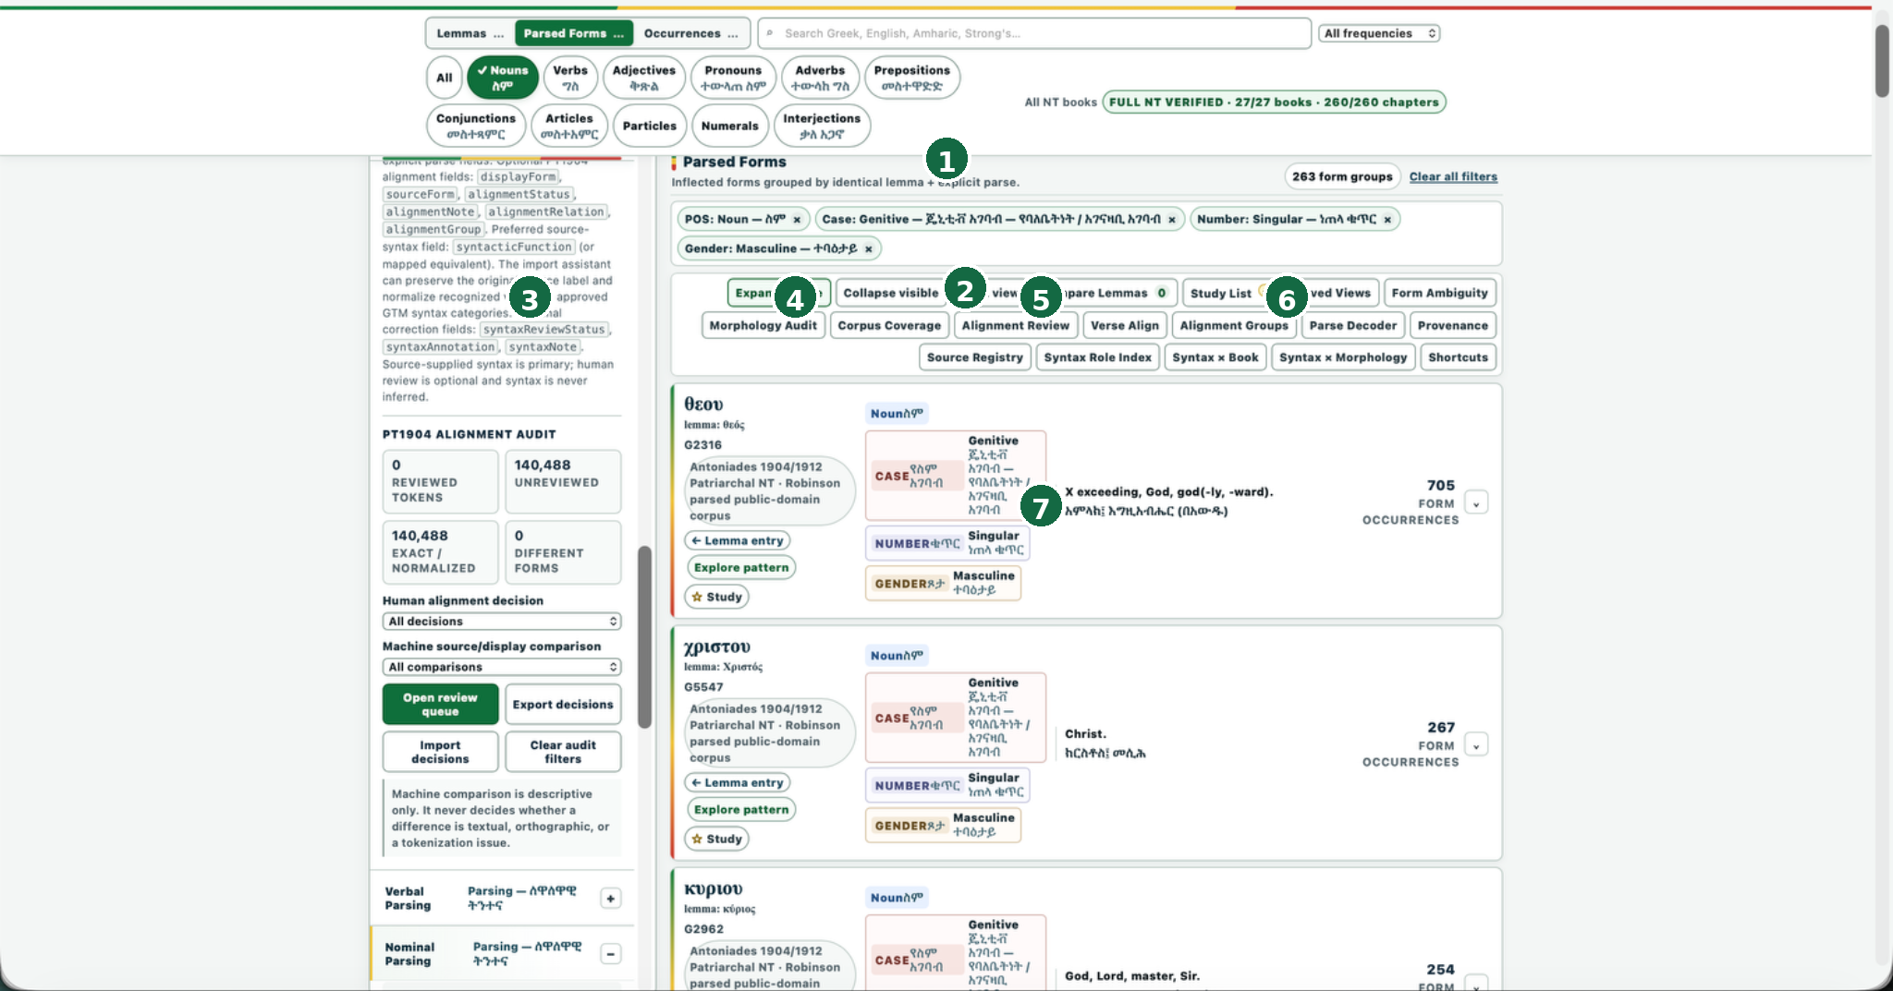Collapse the Nominal Parsing section
The height and width of the screenshot is (991, 1893).
click(610, 954)
